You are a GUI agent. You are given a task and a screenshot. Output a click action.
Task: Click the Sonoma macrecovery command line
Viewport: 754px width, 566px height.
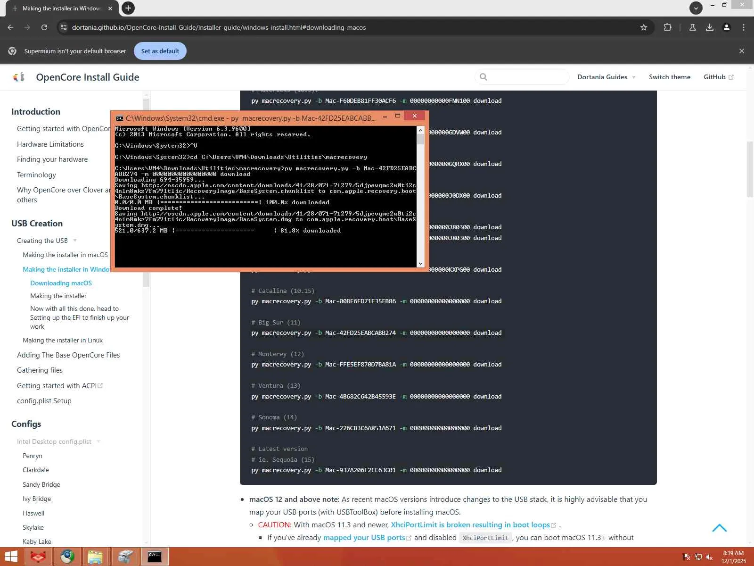376,428
